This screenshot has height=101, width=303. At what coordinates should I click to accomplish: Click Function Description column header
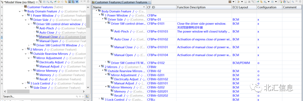204,7
